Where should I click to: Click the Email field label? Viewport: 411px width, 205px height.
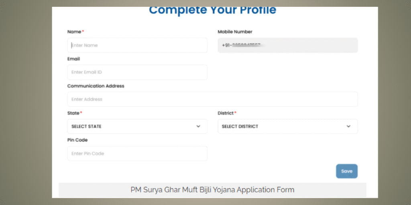click(x=73, y=59)
